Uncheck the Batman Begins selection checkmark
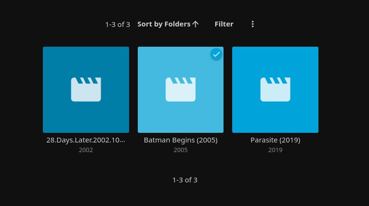This screenshot has height=206, width=369. click(x=216, y=54)
